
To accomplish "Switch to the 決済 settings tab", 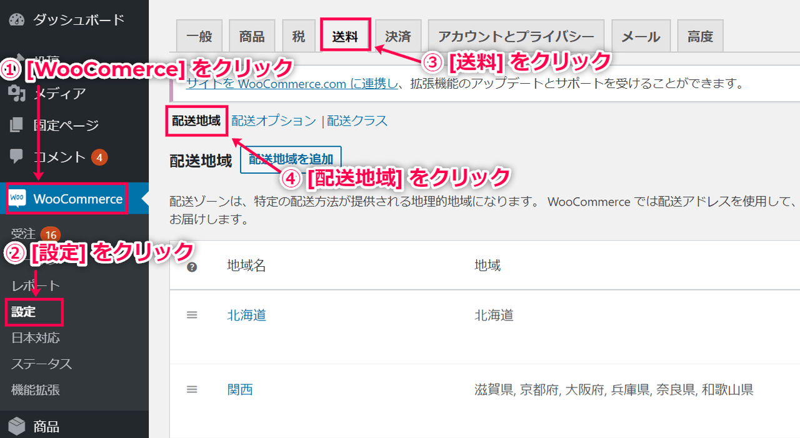I will [398, 36].
